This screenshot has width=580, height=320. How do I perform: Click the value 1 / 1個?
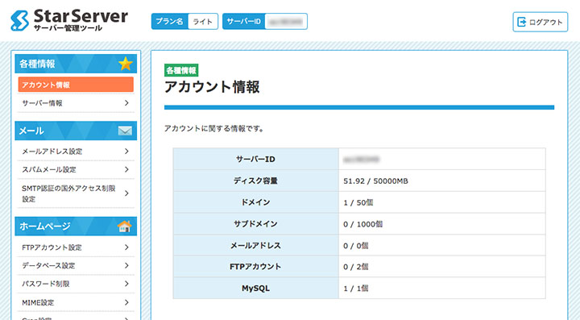[356, 289]
